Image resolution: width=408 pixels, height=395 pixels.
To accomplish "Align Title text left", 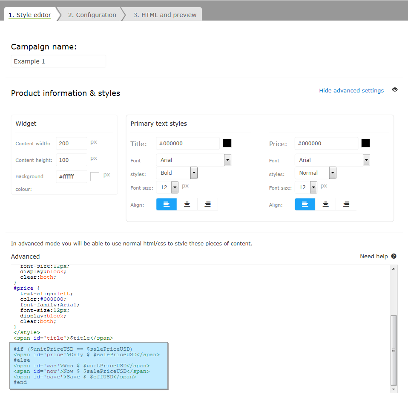I will [166, 204].
